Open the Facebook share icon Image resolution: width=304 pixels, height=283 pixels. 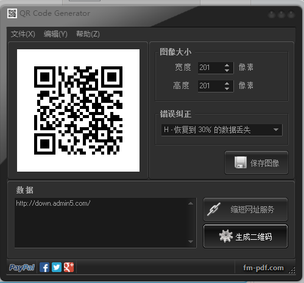pyautogui.click(x=44, y=267)
